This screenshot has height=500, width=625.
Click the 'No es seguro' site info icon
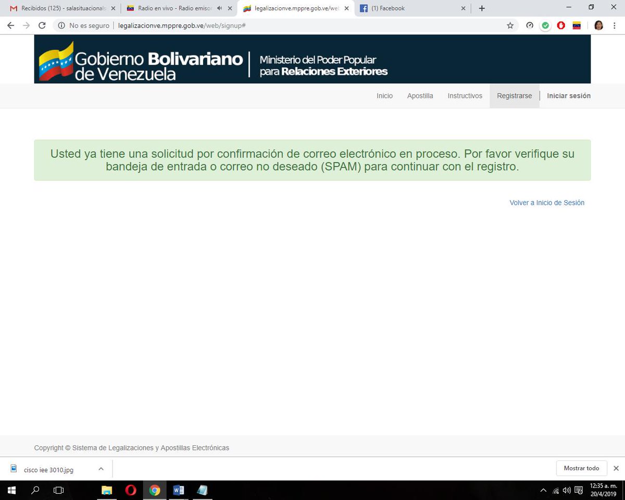[61, 25]
